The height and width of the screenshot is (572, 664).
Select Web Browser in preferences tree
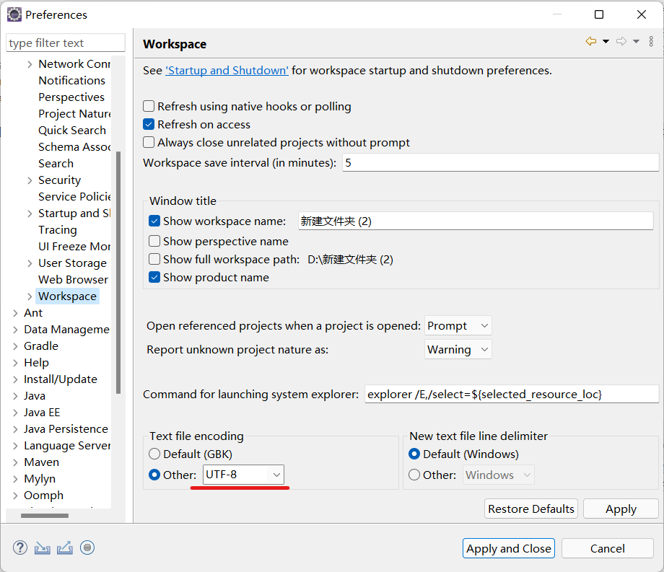73,280
